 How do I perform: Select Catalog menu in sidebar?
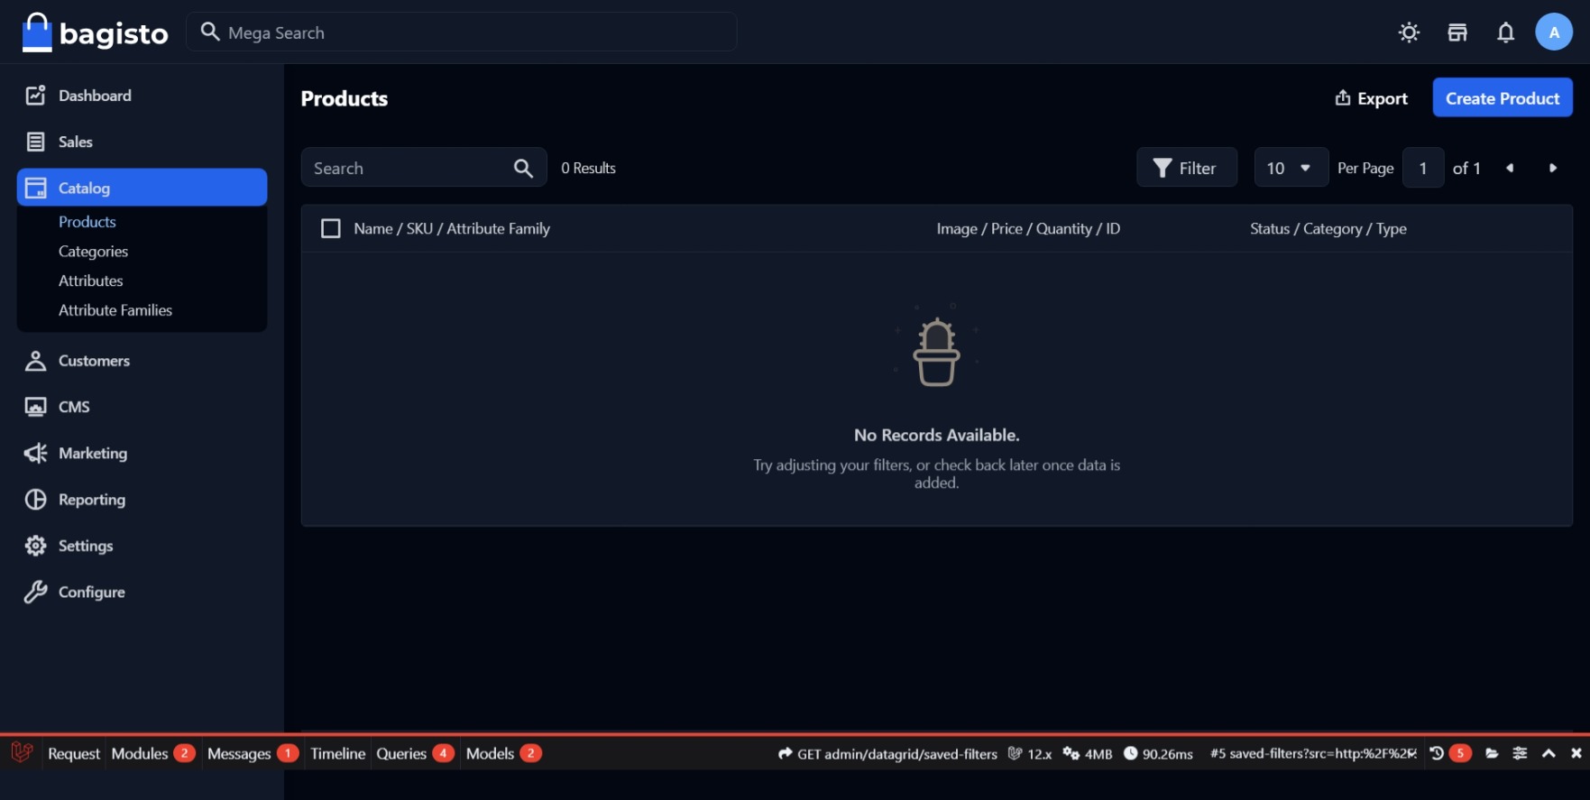click(x=142, y=188)
